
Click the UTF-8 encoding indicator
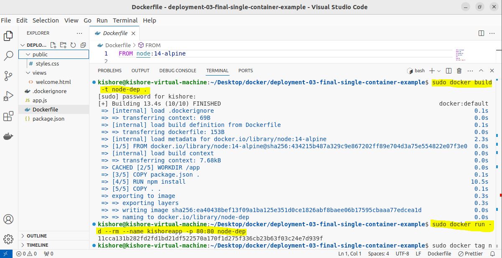(402, 253)
